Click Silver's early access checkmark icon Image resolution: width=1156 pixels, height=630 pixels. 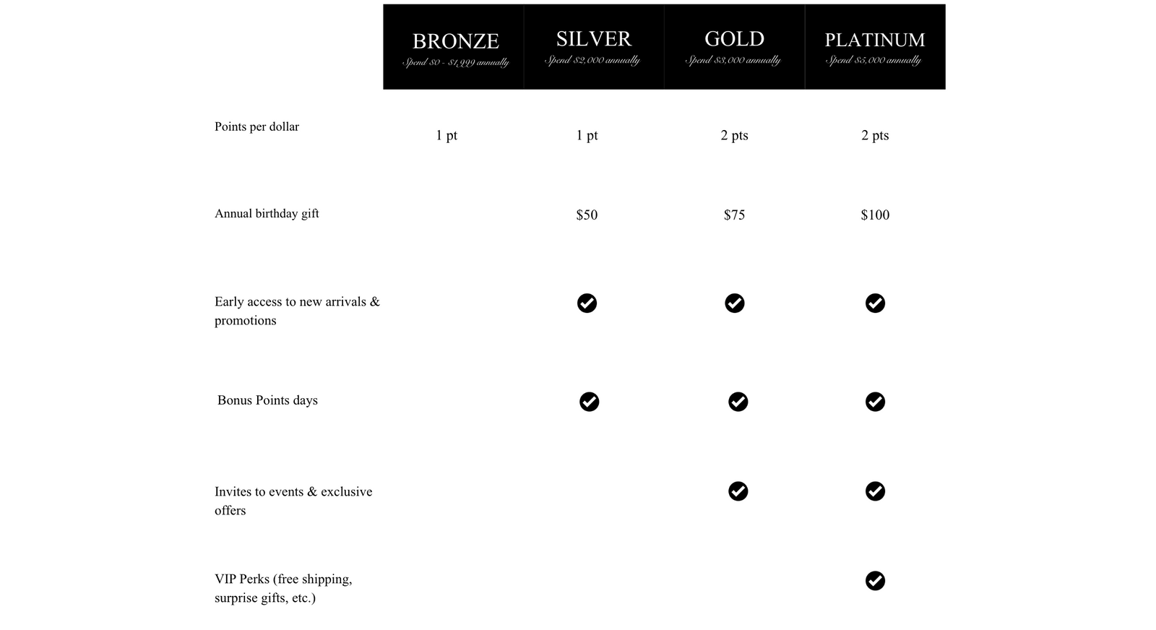tap(587, 303)
